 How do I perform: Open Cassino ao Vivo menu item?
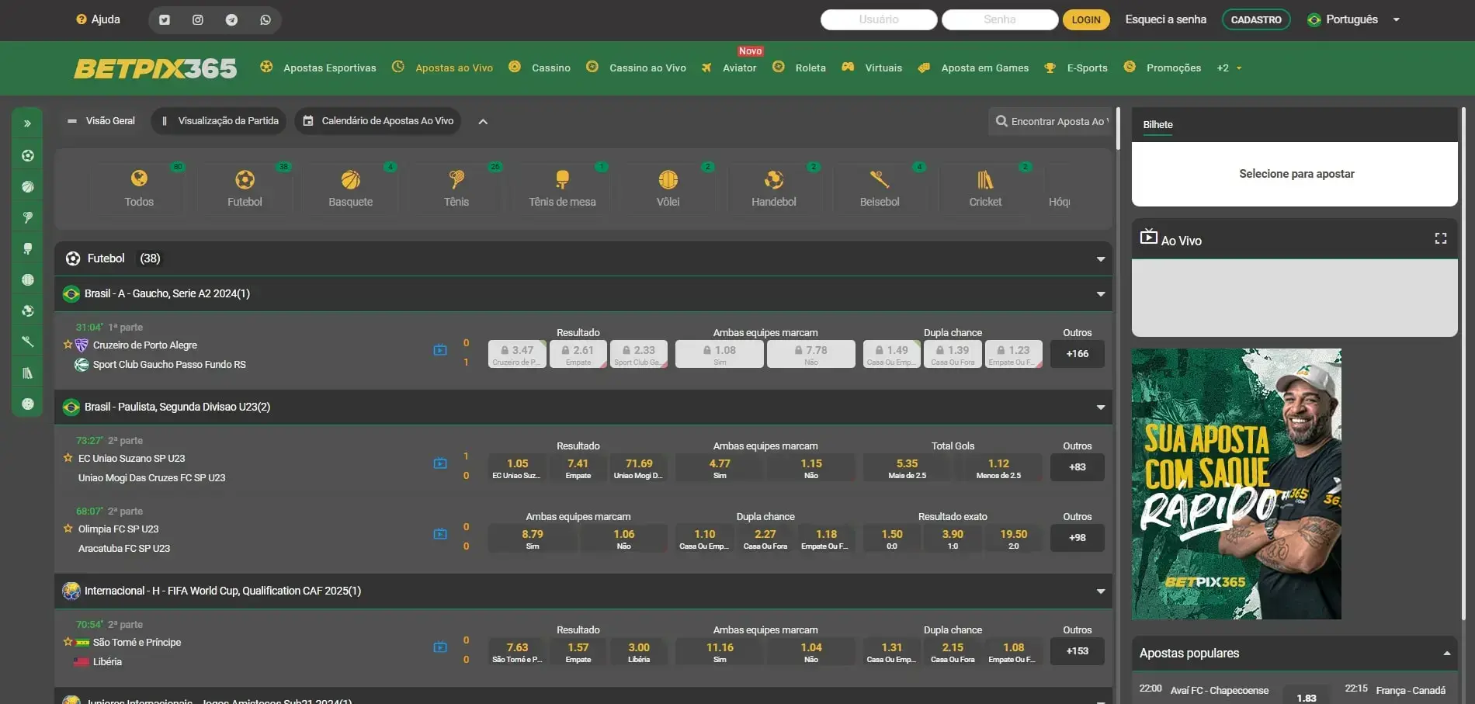tap(647, 68)
